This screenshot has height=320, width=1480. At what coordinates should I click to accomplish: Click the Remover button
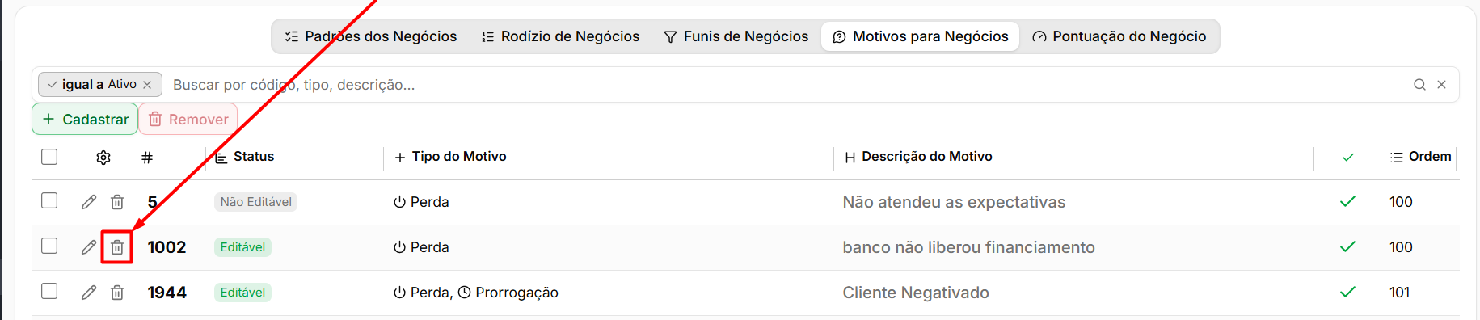click(188, 120)
